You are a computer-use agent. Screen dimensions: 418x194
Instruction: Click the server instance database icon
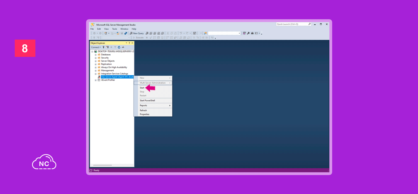pos(96,51)
